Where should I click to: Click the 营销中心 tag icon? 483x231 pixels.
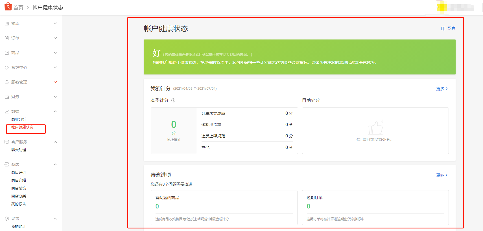coord(7,67)
